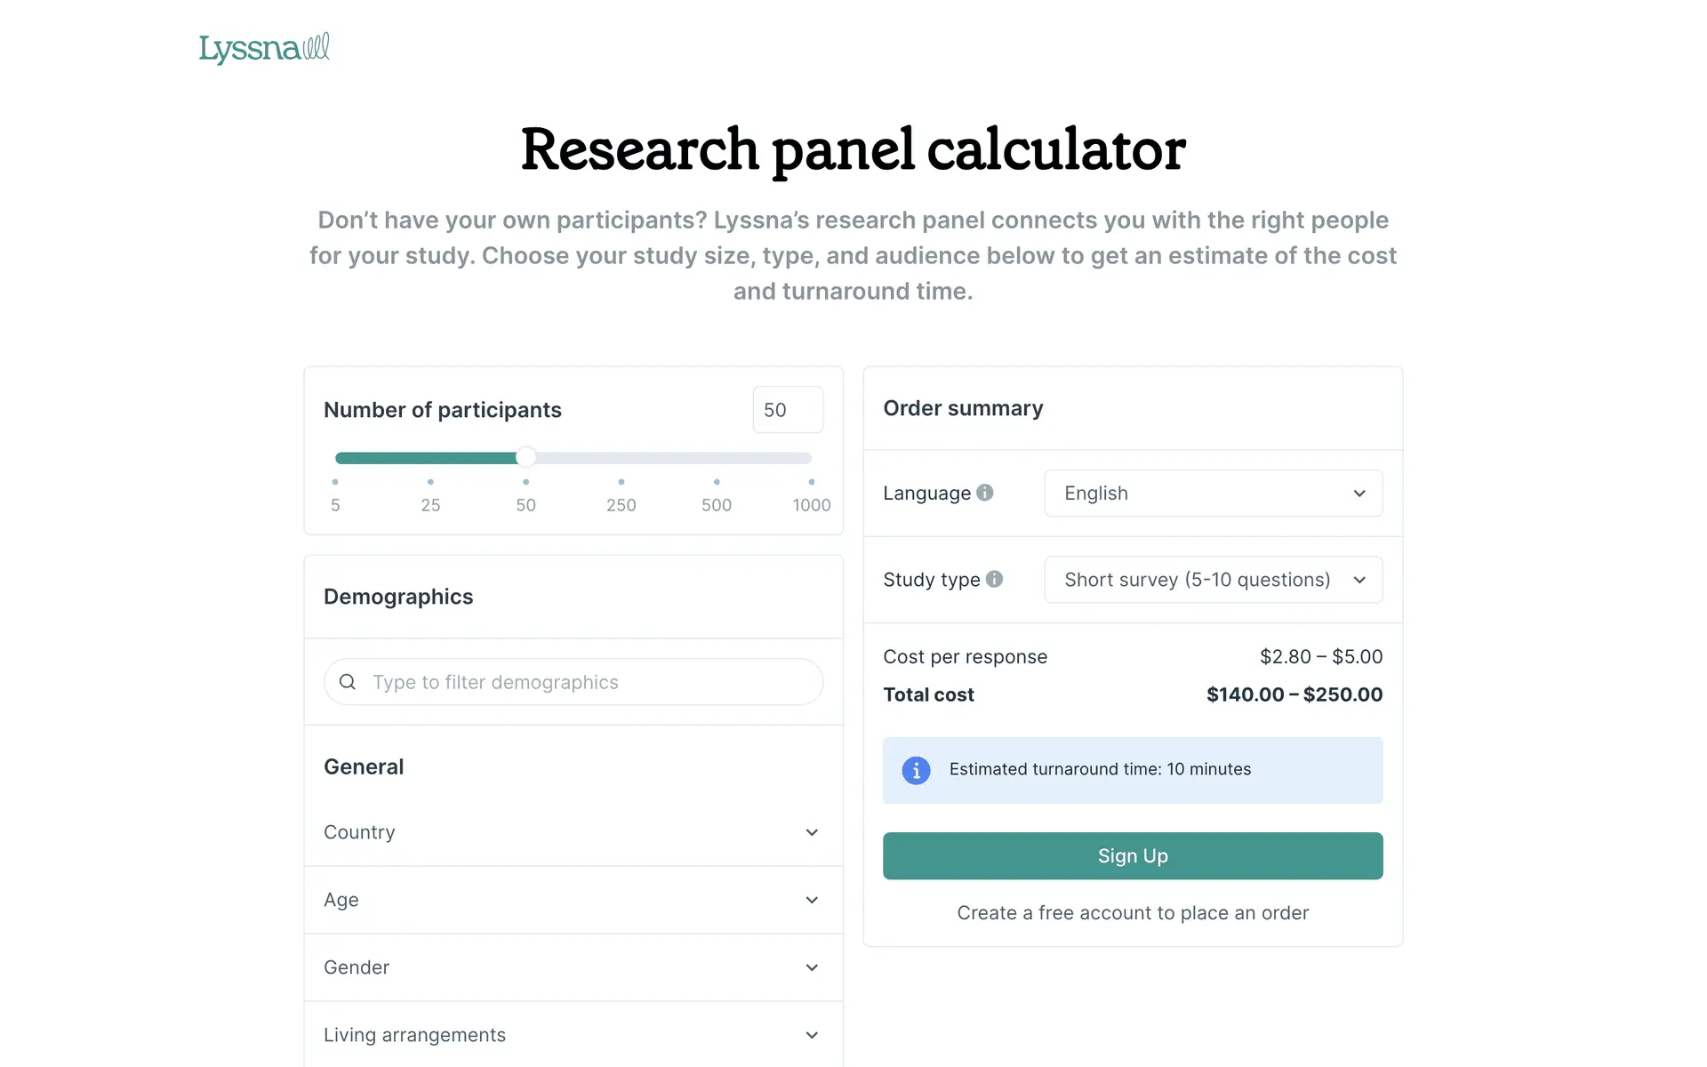The width and height of the screenshot is (1707, 1067).
Task: Open the Study type dropdown
Action: coord(1213,580)
